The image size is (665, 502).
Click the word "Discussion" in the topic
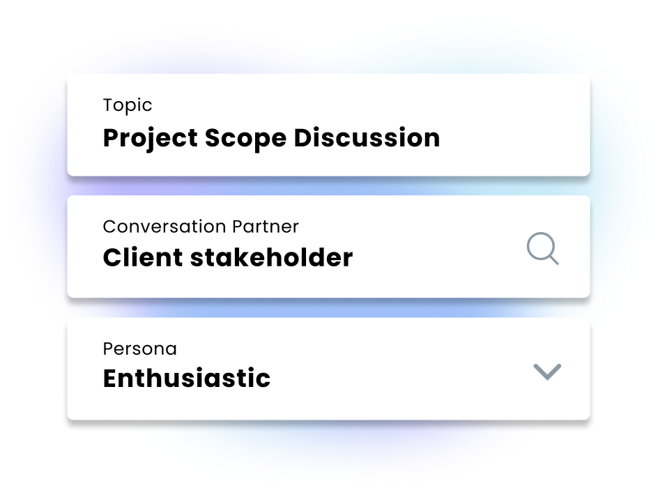(367, 138)
